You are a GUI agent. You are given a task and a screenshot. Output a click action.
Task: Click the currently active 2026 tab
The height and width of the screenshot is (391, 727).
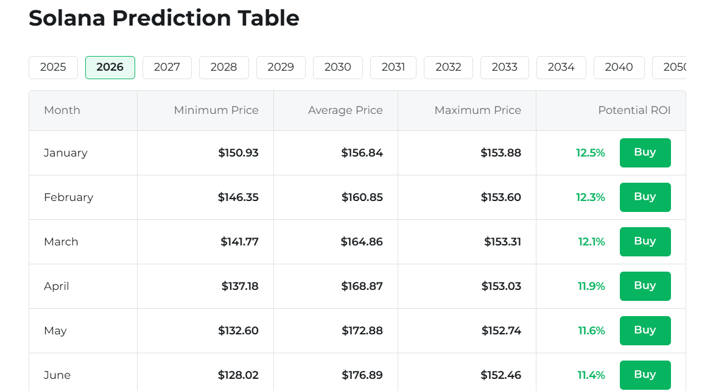(x=110, y=68)
